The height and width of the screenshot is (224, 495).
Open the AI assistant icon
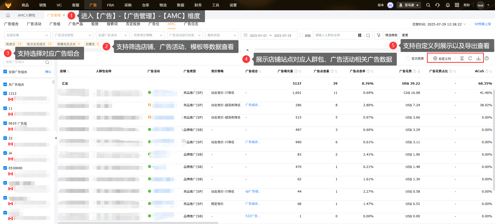pyautogui.click(x=390, y=5)
